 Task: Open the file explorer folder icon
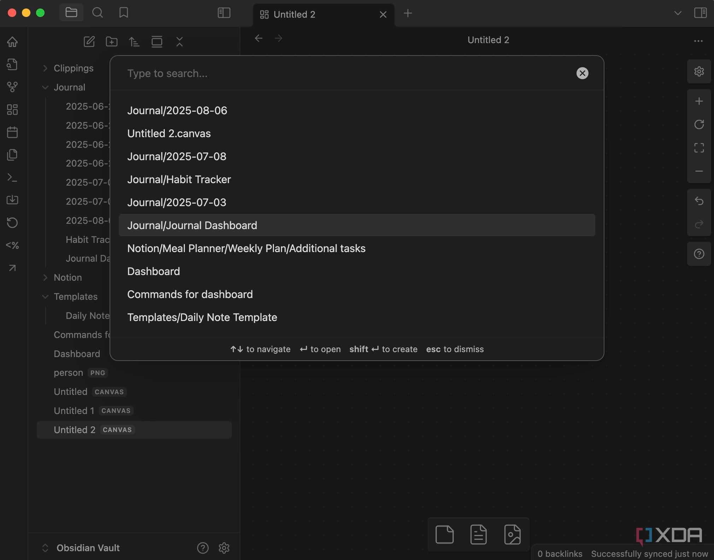(71, 13)
